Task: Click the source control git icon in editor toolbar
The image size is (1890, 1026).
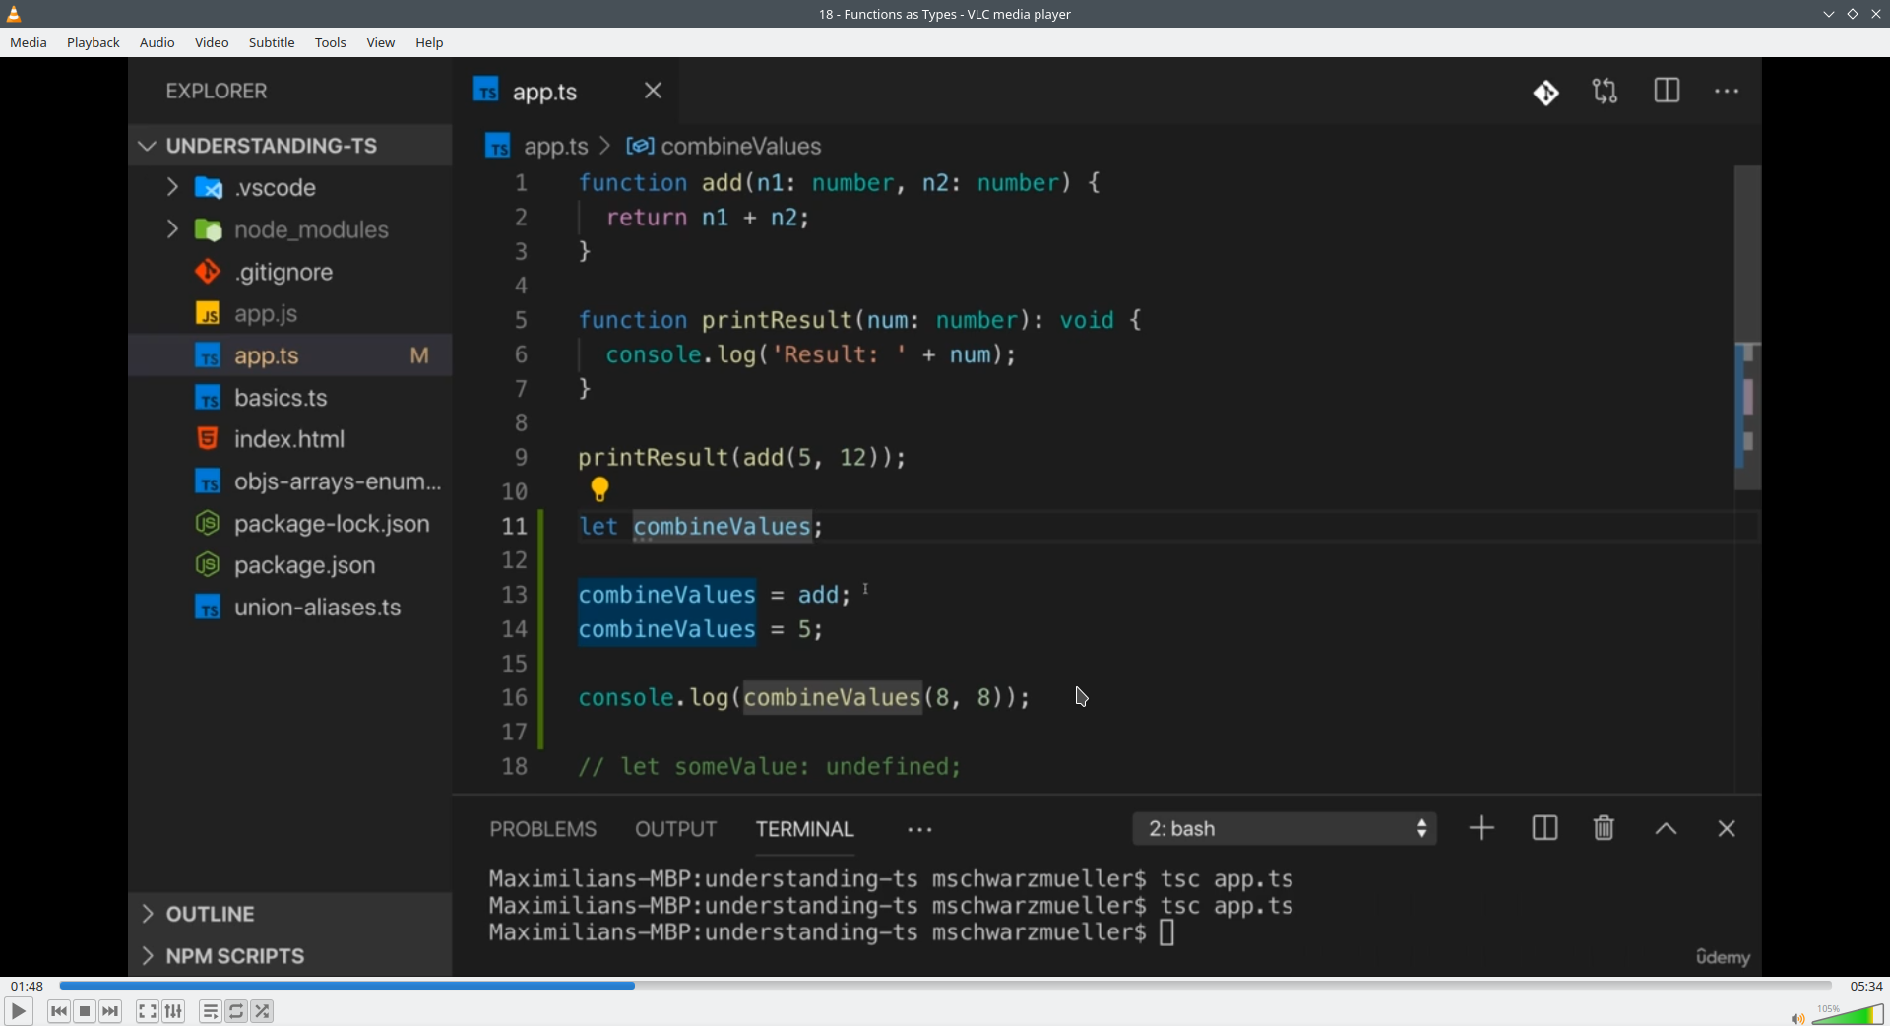Action: 1546,93
